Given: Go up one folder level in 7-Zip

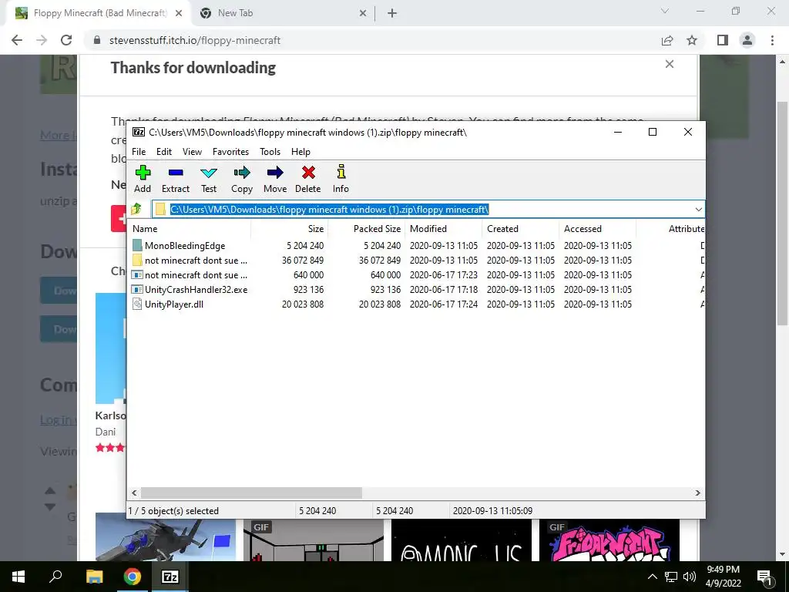Looking at the screenshot, I should coord(136,209).
